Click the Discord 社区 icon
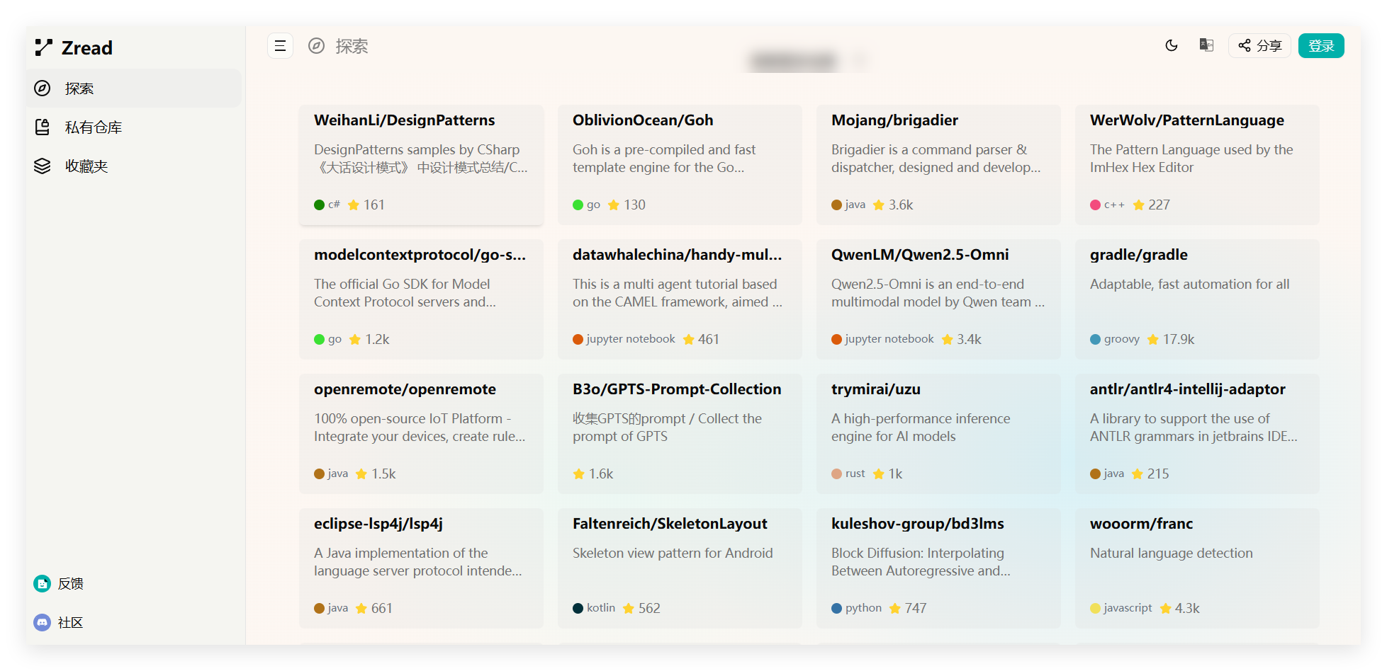Screen dimensions: 1387x671 (43, 623)
